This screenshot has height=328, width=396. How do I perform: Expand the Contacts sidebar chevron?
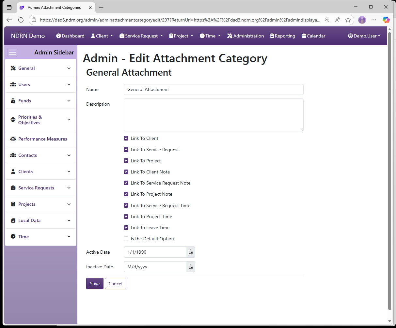click(x=69, y=155)
